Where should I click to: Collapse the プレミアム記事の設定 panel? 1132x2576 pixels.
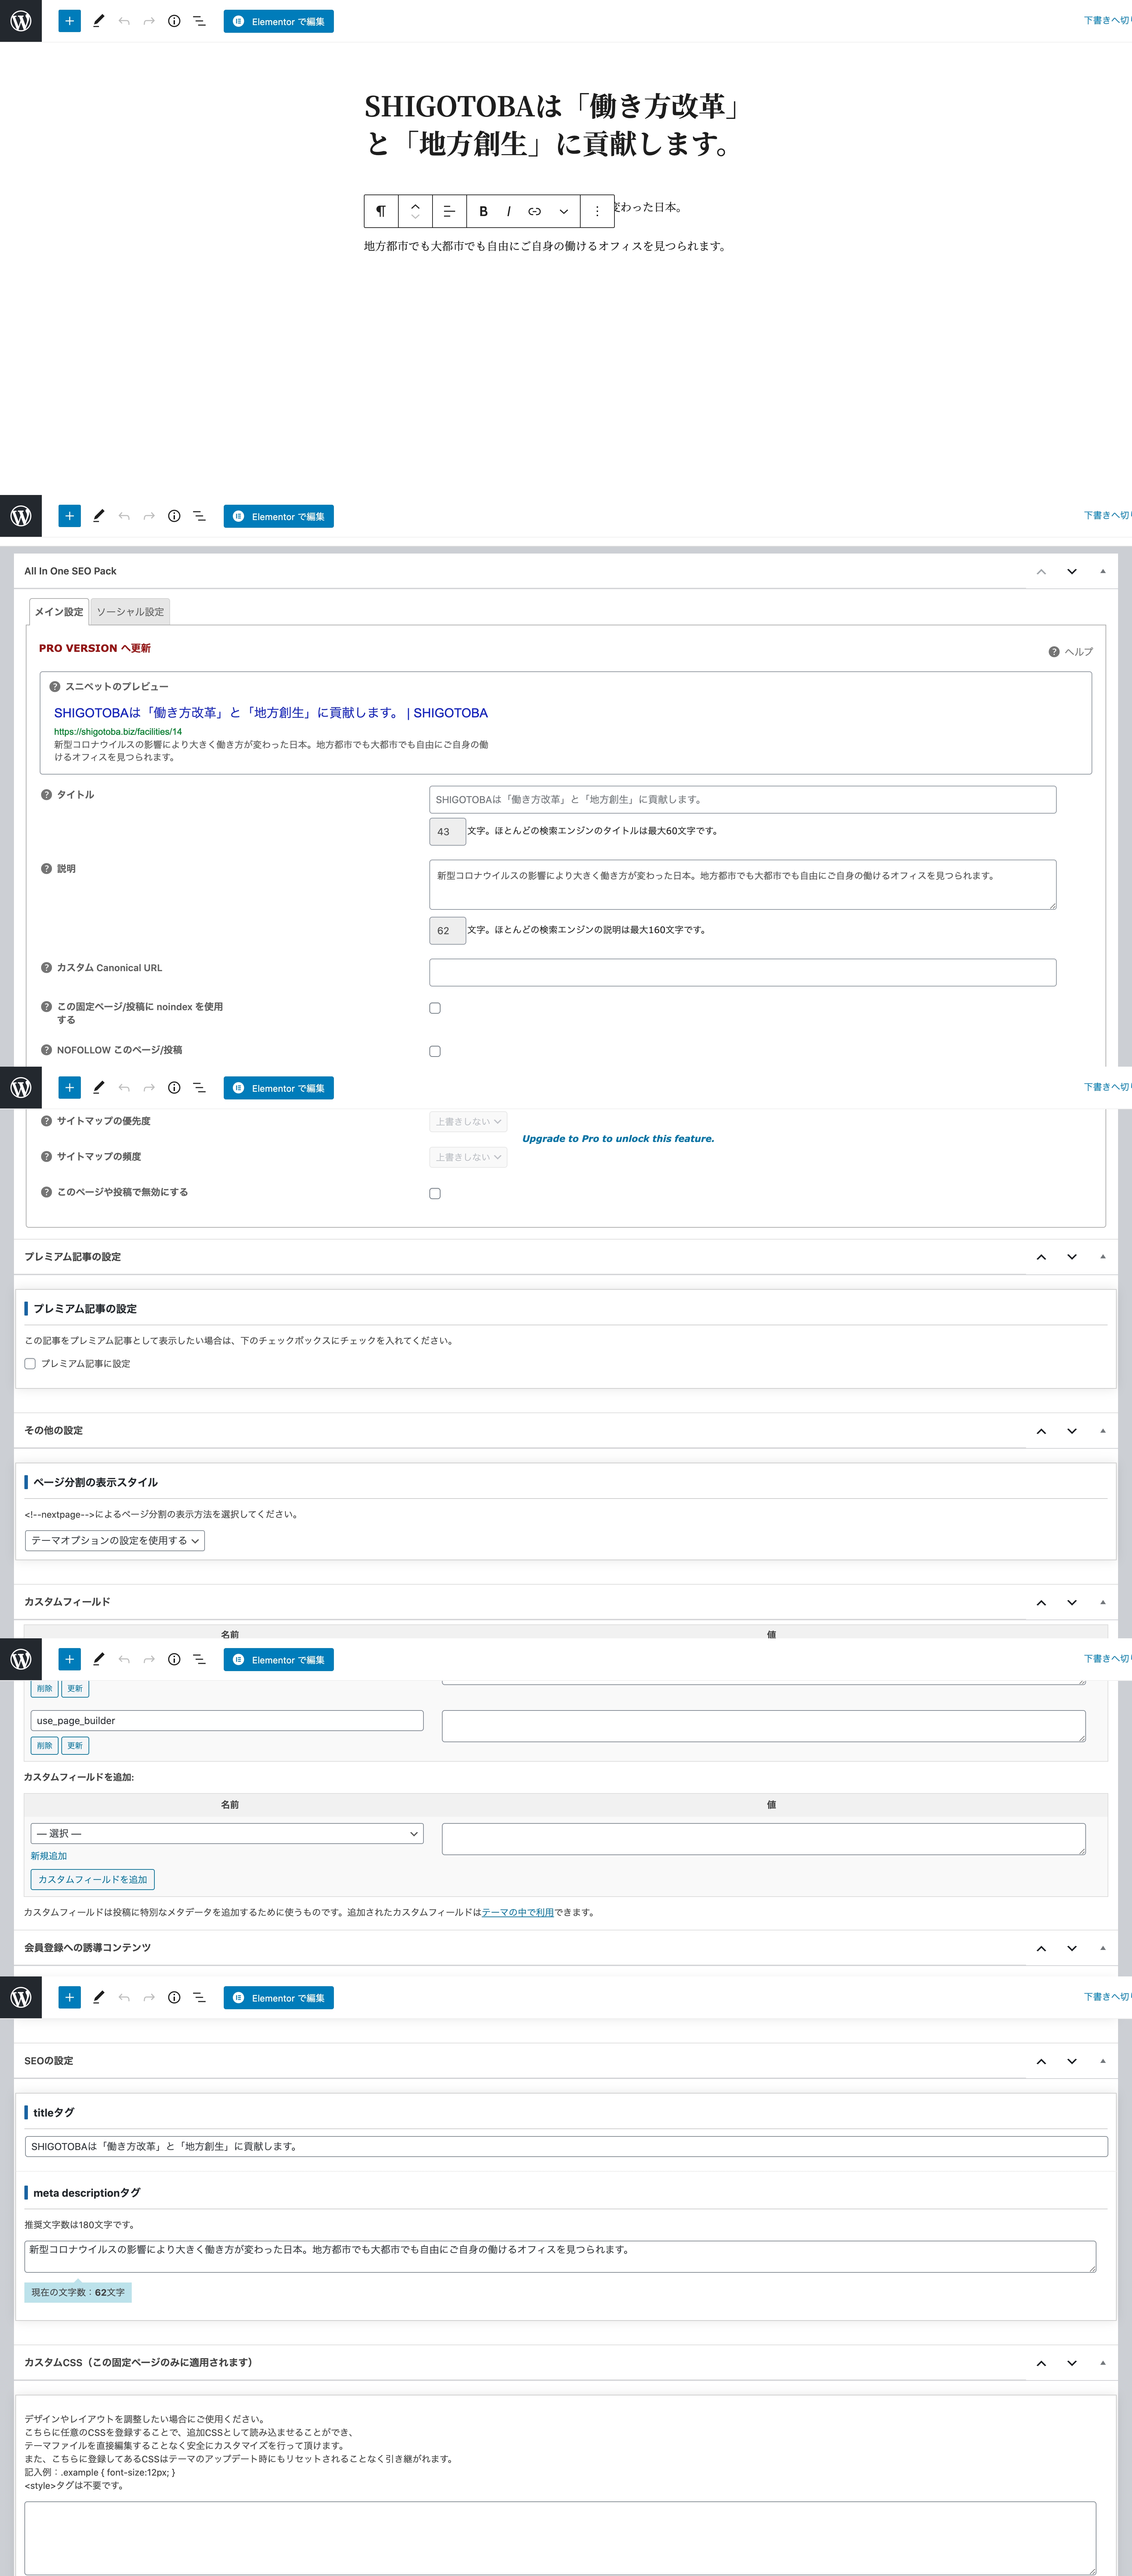1103,1257
